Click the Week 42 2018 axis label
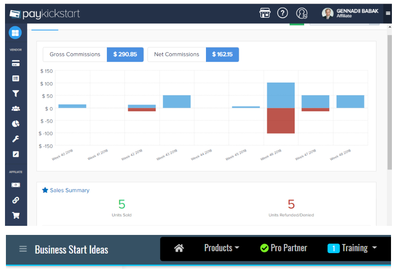 coord(131,154)
